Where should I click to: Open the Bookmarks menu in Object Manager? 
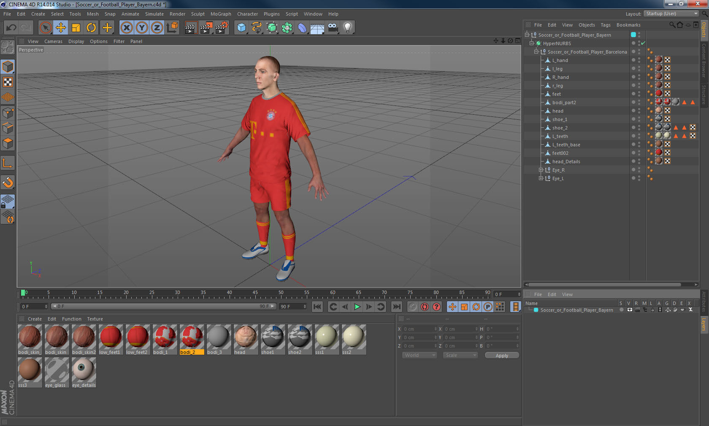point(628,25)
